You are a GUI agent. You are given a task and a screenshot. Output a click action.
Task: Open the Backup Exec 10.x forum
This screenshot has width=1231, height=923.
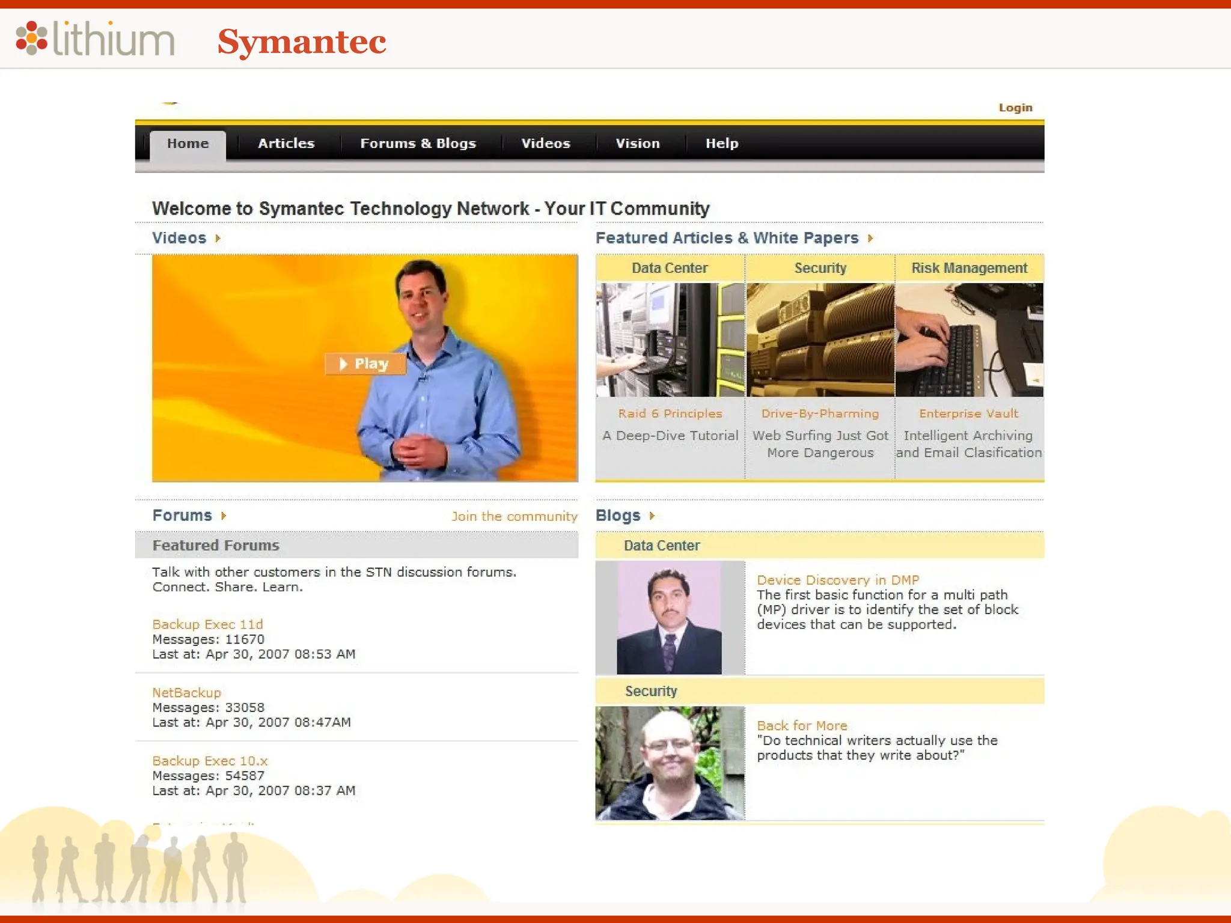(x=210, y=761)
